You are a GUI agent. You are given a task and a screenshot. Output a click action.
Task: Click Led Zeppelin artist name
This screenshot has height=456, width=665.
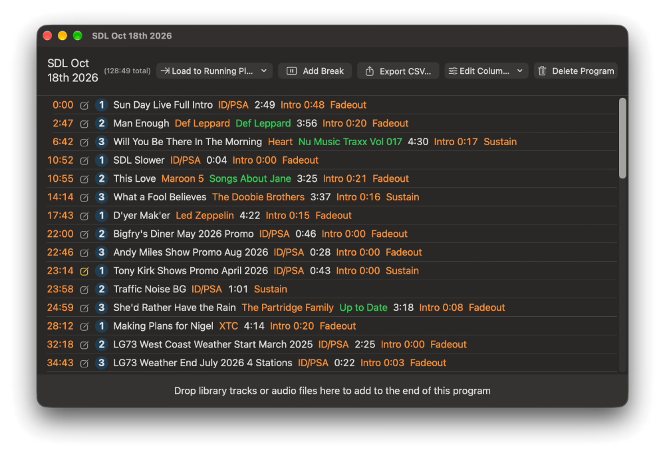tap(205, 215)
